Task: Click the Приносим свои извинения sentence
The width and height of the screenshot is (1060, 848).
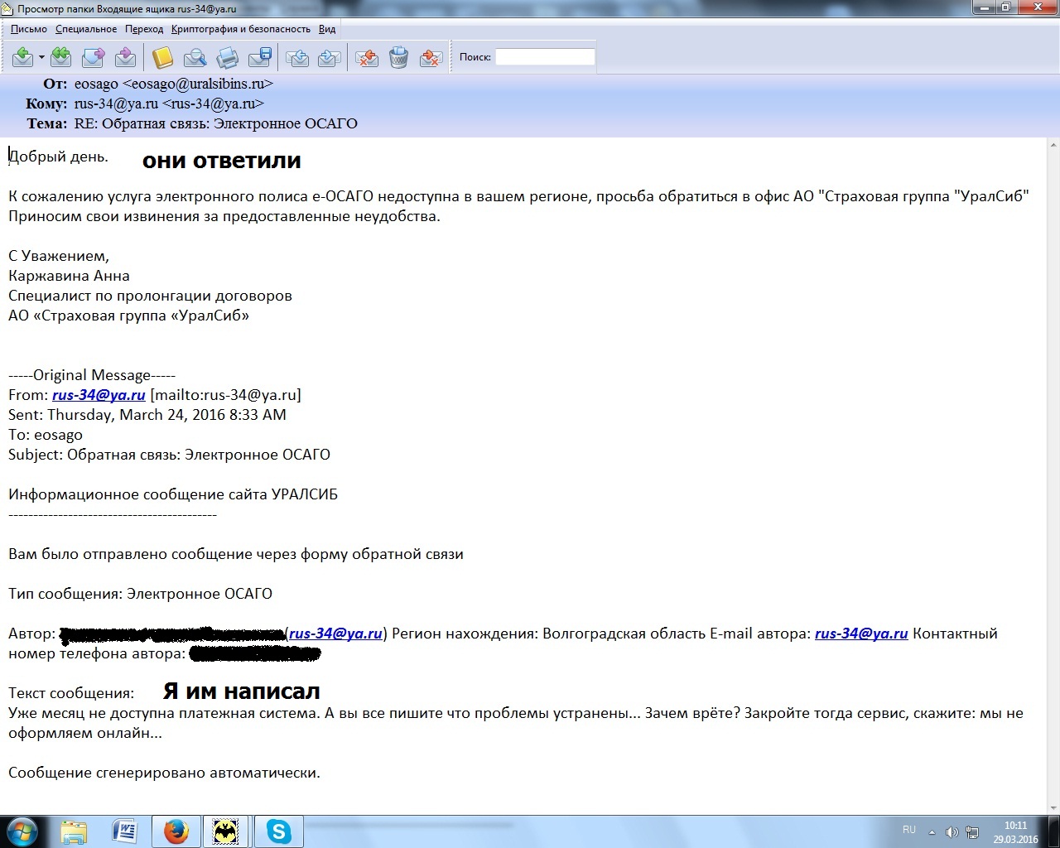Action: 224,216
